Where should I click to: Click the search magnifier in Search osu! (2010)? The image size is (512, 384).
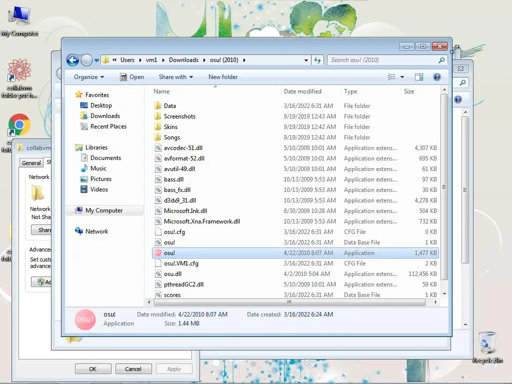[x=441, y=60]
